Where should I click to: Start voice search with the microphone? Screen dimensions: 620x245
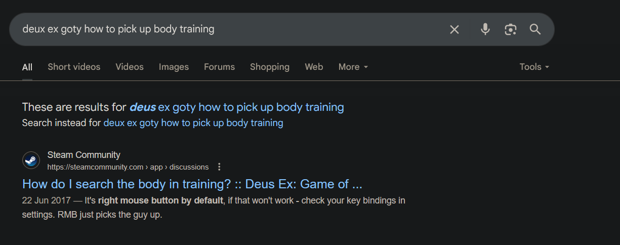(485, 29)
